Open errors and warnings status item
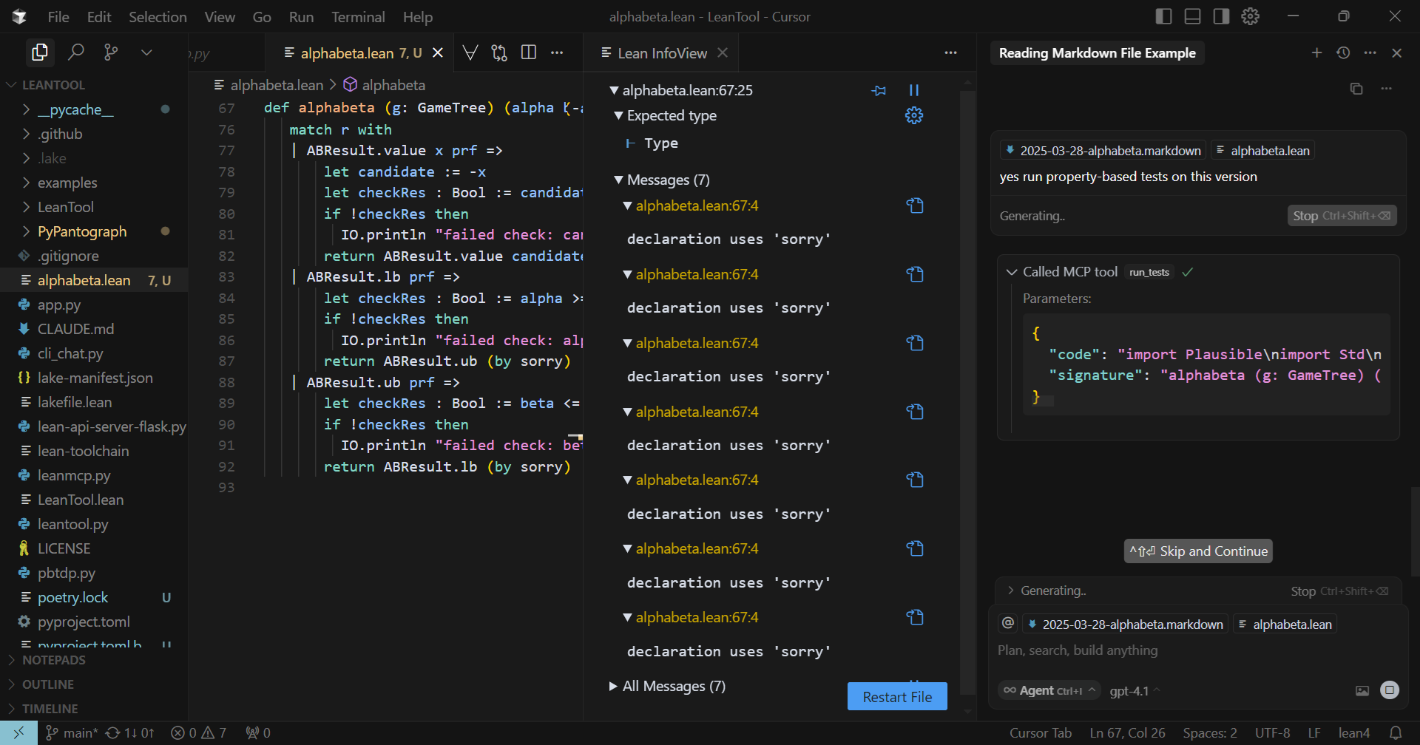 [198, 732]
